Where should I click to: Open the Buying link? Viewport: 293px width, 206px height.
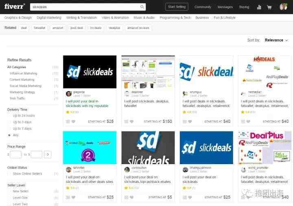point(244,7)
